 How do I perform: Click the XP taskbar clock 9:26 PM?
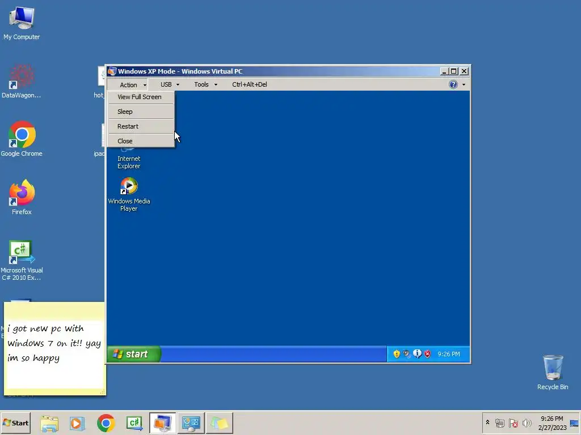pos(448,354)
